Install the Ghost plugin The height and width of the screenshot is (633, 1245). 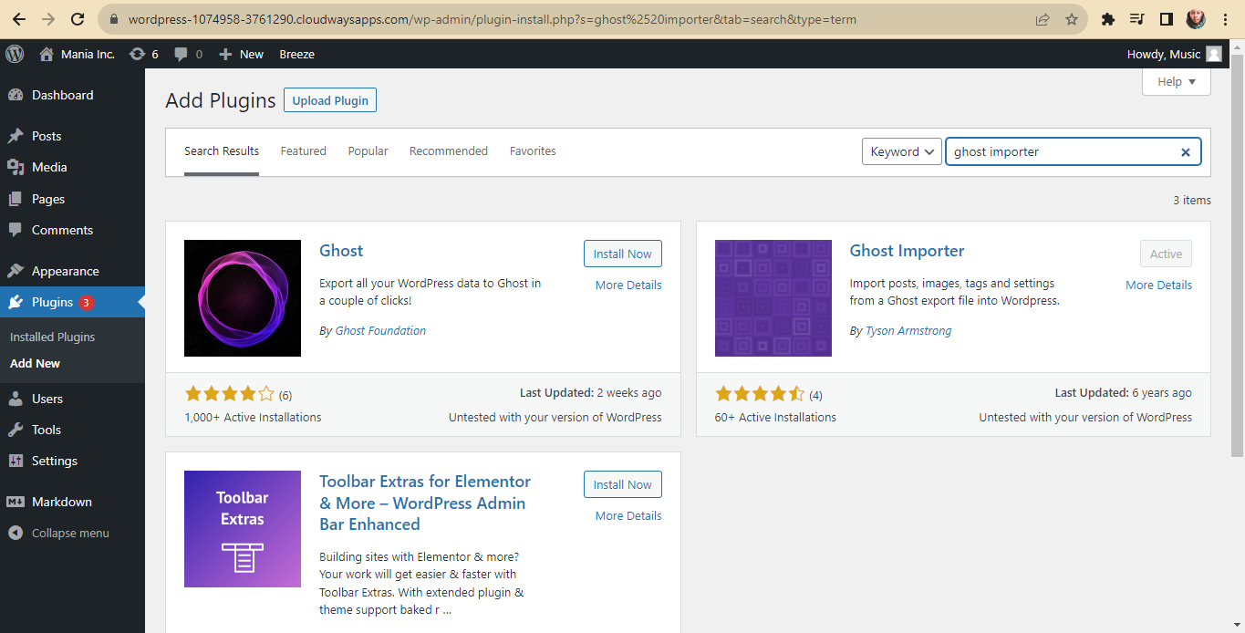point(623,254)
